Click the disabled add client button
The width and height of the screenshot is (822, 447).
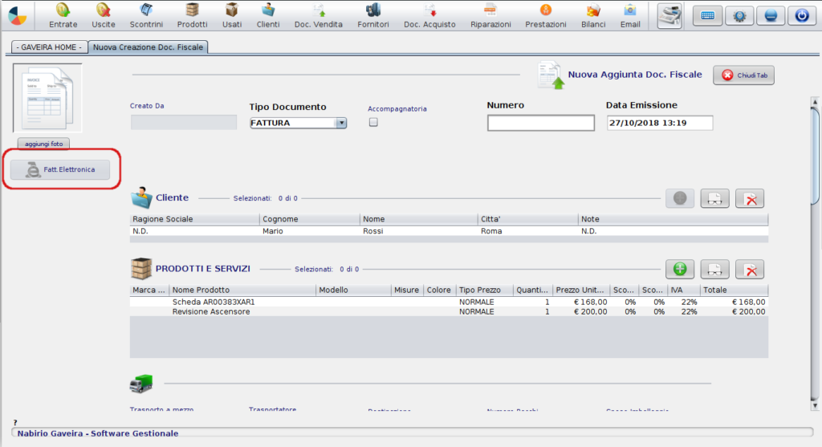tap(679, 198)
